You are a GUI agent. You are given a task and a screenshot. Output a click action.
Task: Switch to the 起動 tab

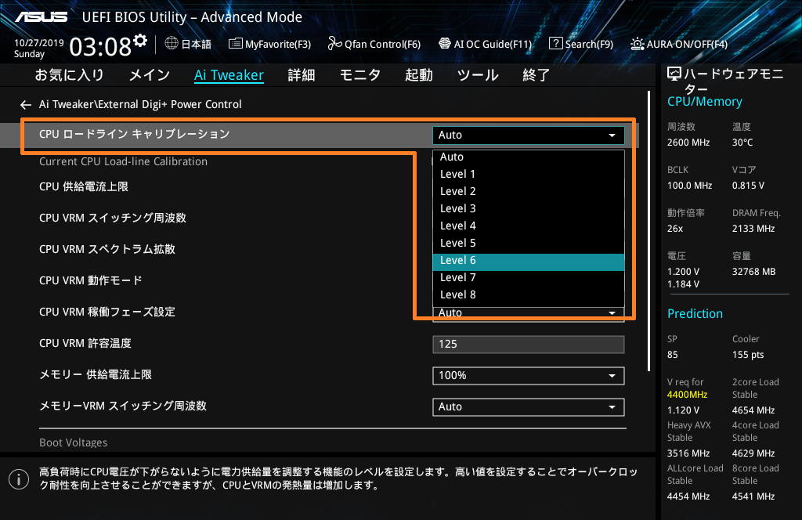419,75
